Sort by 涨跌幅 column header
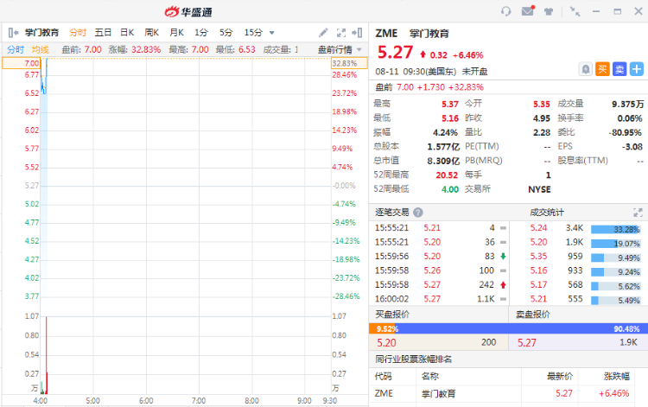 tap(617, 376)
